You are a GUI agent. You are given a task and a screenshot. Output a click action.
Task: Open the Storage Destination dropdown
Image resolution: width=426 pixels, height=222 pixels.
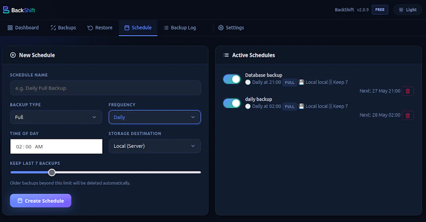click(x=154, y=146)
